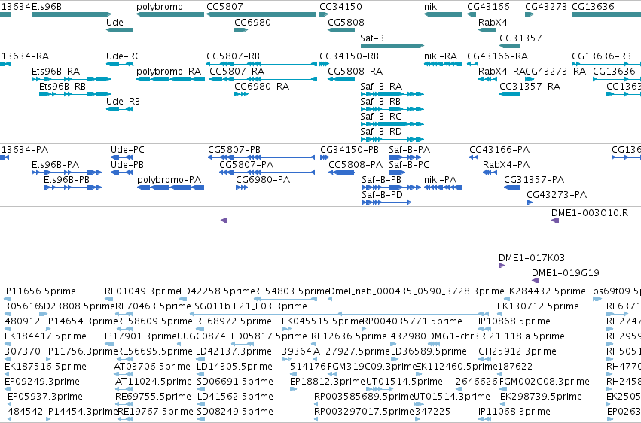Screen dimensions: 641x423
Task: Select the polybromo gene bar
Action: coord(170,14)
